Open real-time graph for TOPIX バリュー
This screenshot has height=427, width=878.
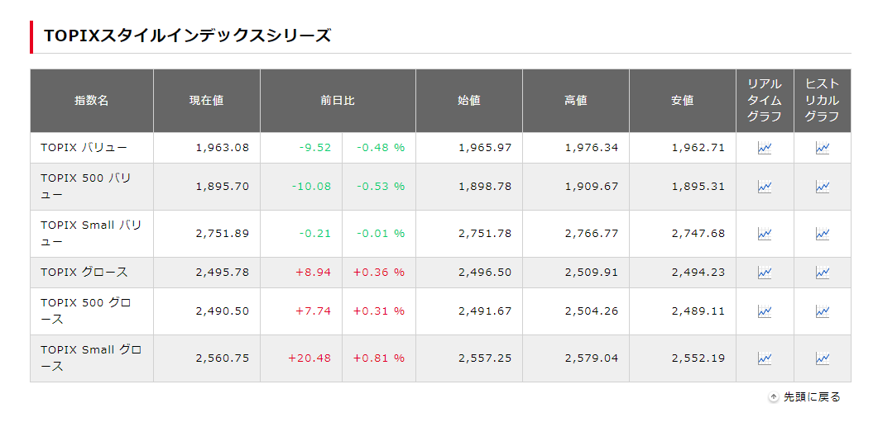pos(765,148)
